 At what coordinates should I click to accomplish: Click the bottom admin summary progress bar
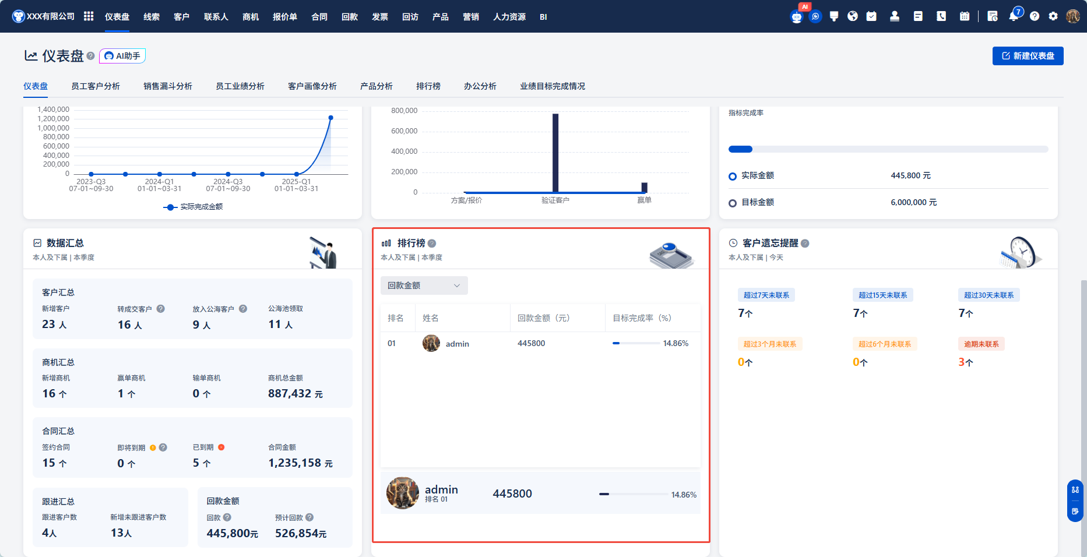[x=634, y=494]
